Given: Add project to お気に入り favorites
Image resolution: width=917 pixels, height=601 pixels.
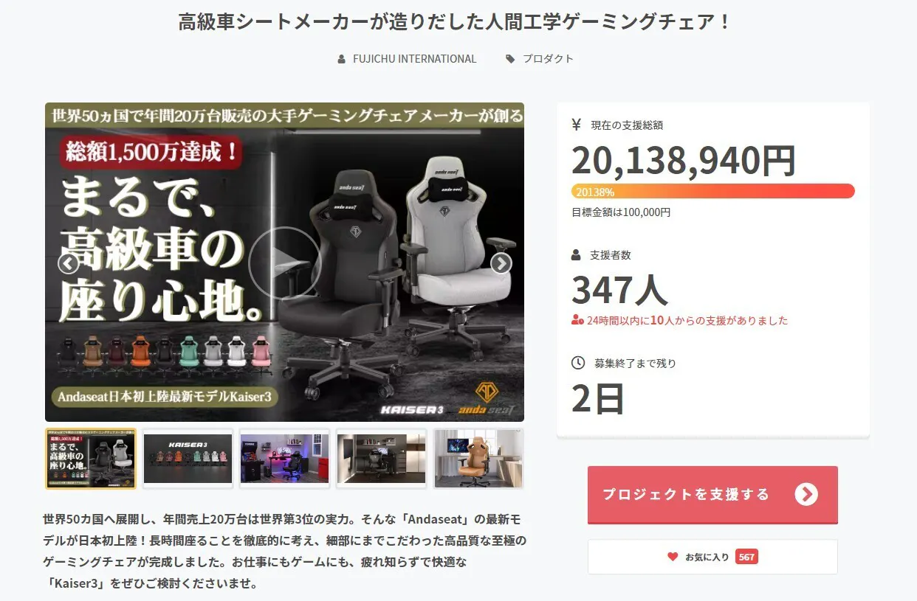Looking at the screenshot, I should click(x=712, y=557).
